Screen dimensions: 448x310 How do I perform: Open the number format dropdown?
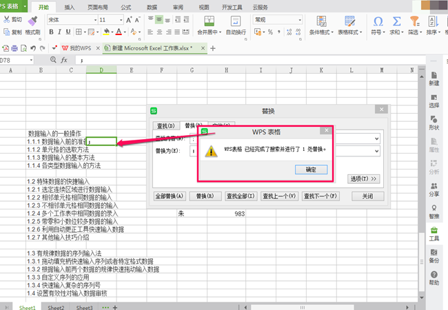point(300,20)
